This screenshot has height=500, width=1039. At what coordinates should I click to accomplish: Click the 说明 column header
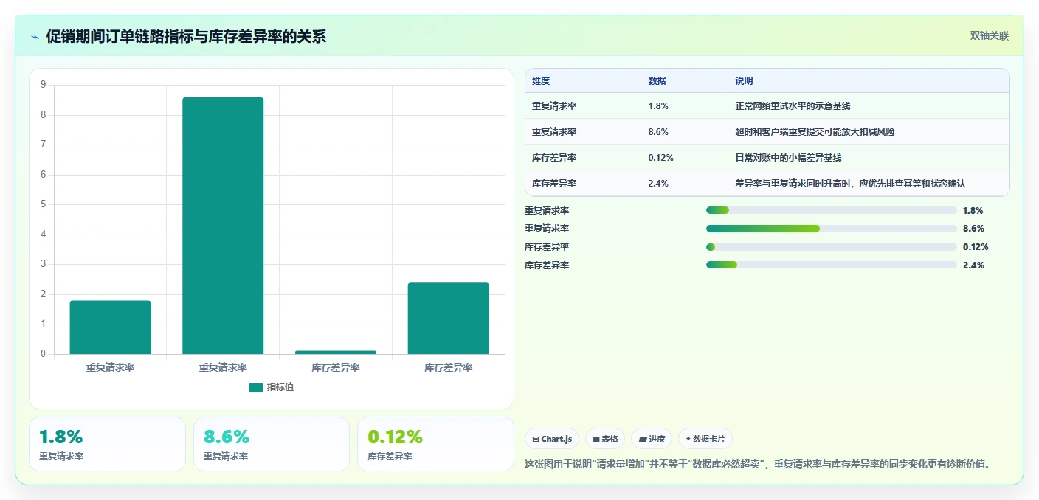pyautogui.click(x=744, y=81)
